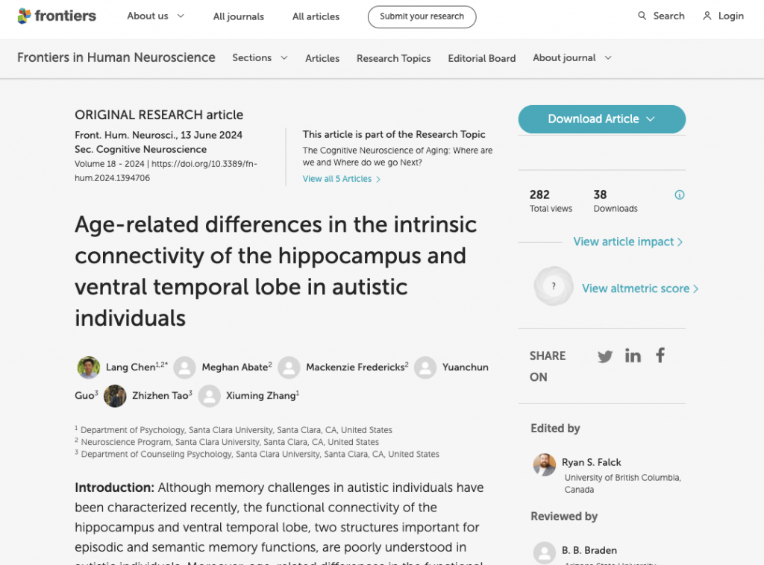Click the altmetric score badge
The height and width of the screenshot is (565, 764).
[x=553, y=286]
